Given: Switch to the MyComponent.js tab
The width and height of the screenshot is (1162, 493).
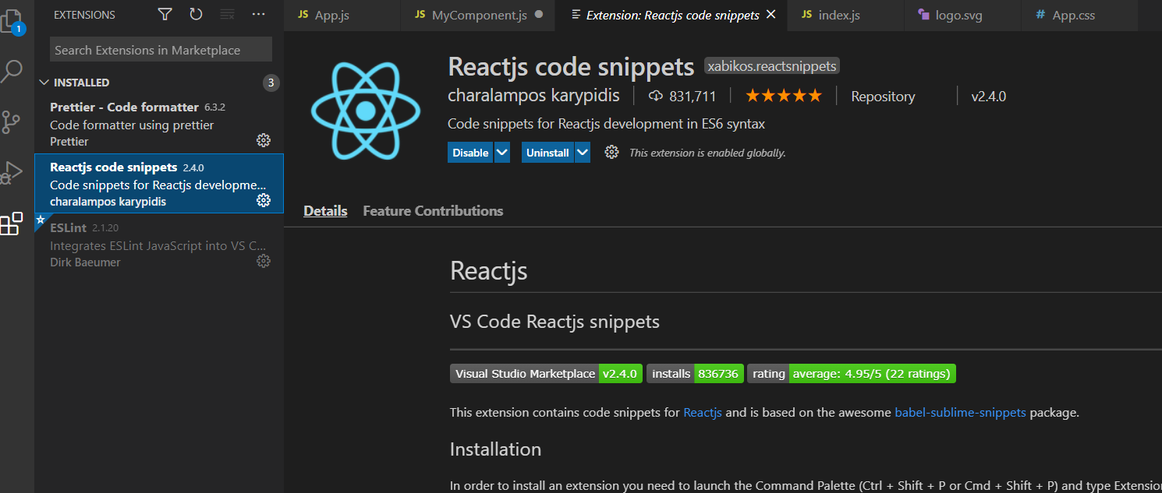Looking at the screenshot, I should pyautogui.click(x=478, y=16).
